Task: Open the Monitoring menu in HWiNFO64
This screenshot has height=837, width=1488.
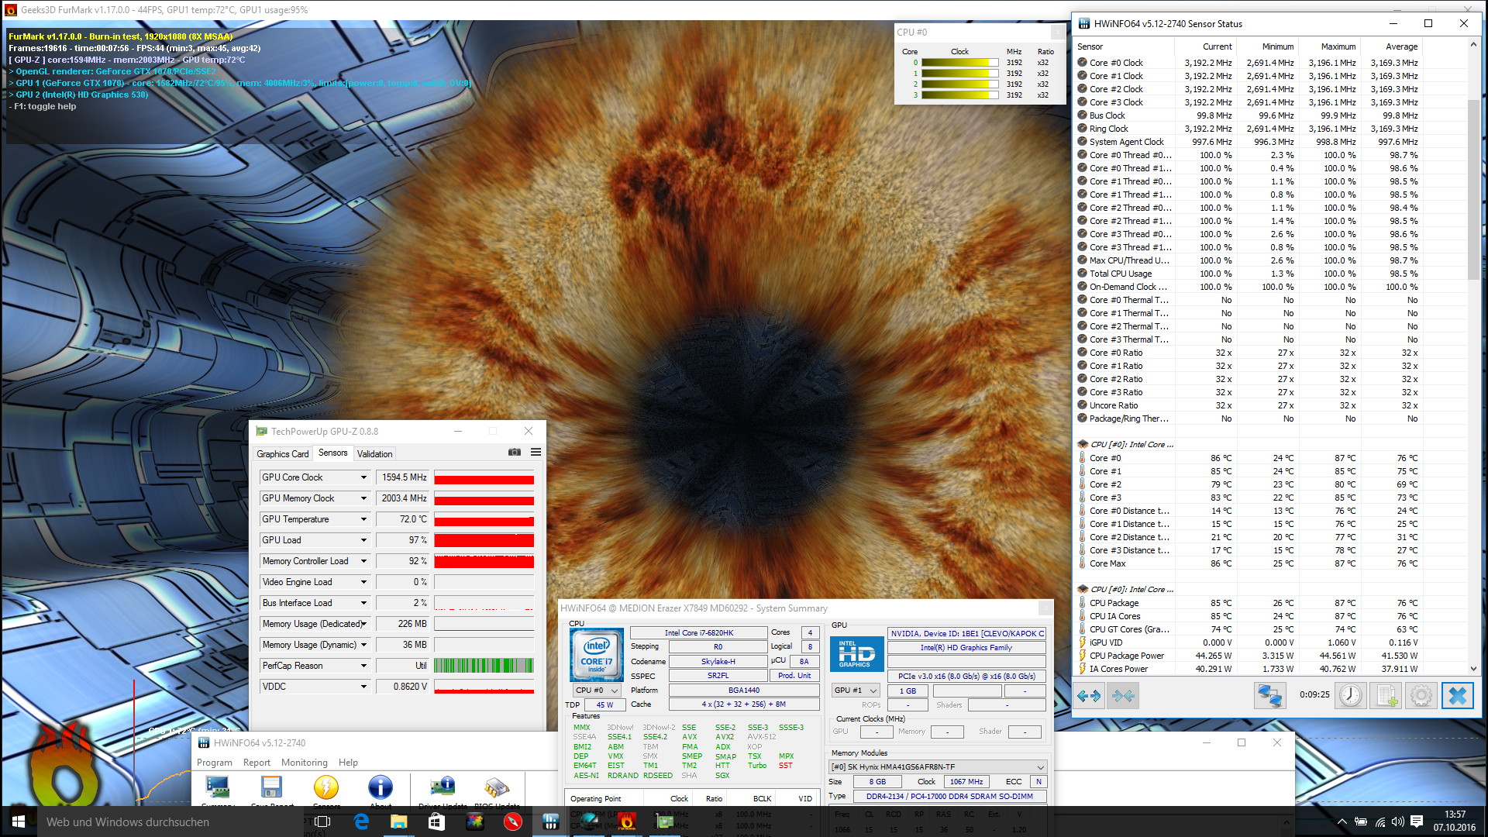Action: click(305, 763)
